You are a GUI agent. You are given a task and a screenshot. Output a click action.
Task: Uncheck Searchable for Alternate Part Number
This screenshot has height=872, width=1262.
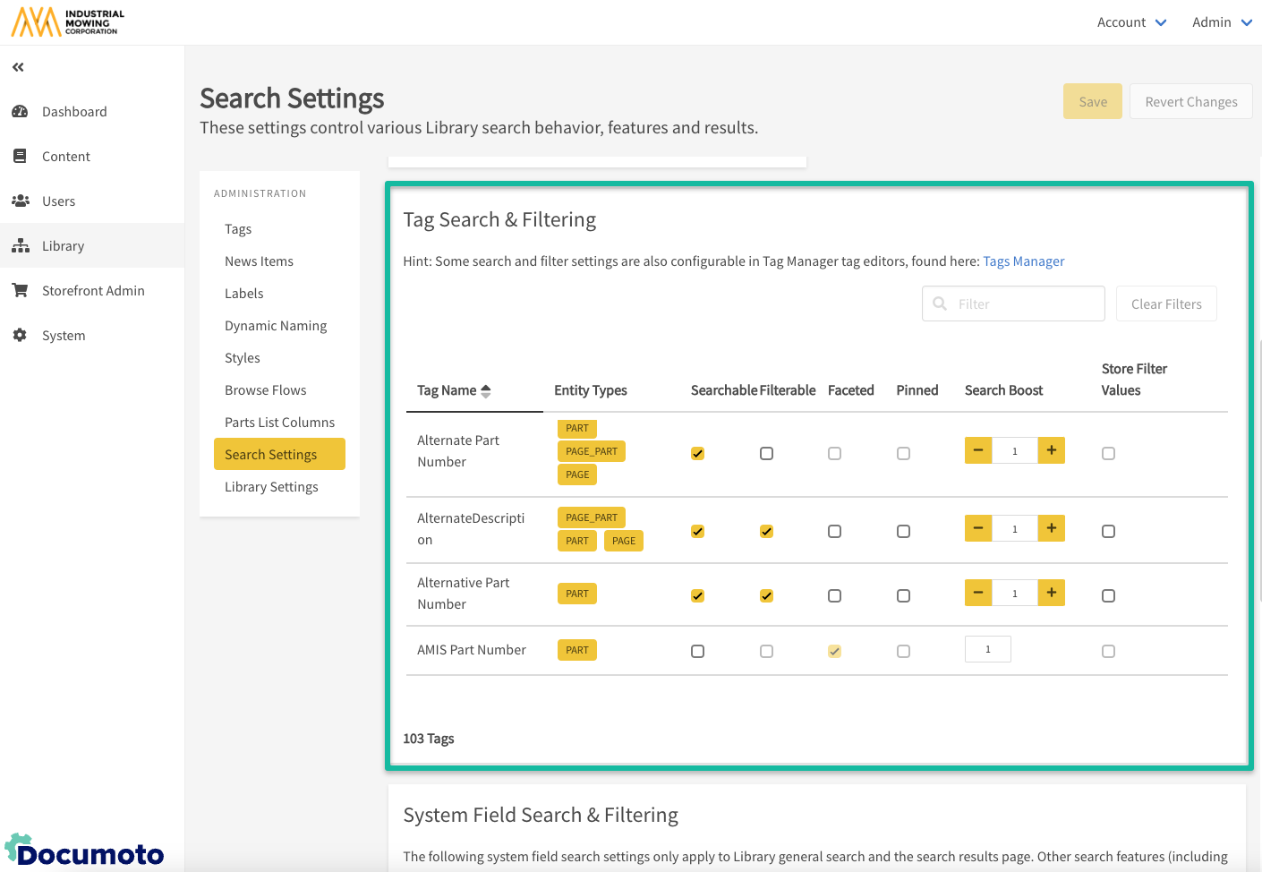tap(697, 454)
